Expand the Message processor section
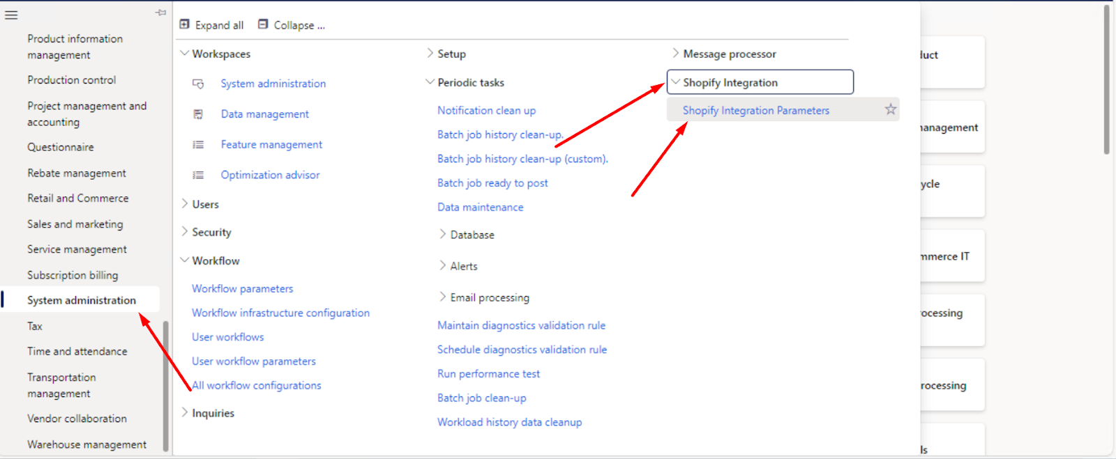Image resolution: width=1116 pixels, height=459 pixels. click(x=675, y=54)
